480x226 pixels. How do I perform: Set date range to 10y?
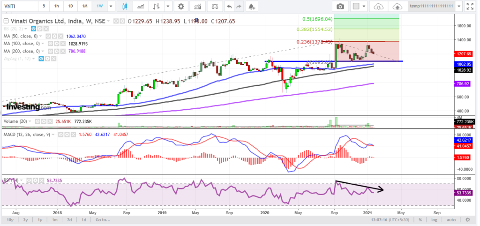tap(10, 219)
